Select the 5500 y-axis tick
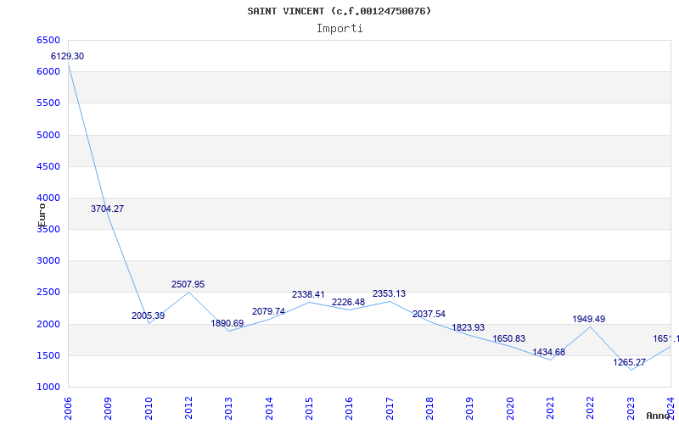Image resolution: width=679 pixels, height=424 pixels. [x=48, y=103]
